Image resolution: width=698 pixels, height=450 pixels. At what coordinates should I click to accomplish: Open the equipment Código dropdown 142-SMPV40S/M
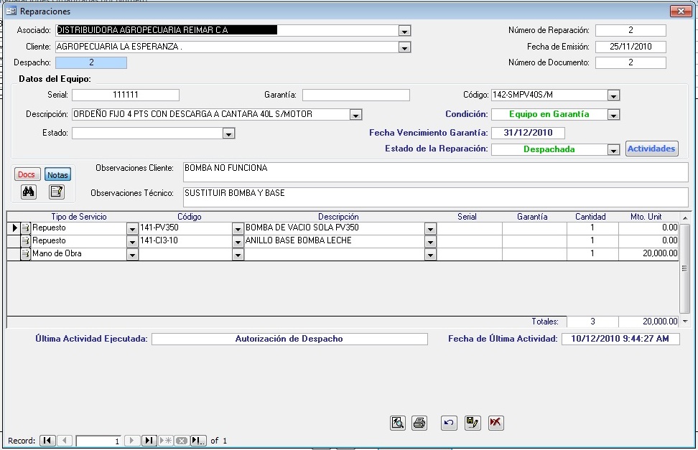coord(613,95)
